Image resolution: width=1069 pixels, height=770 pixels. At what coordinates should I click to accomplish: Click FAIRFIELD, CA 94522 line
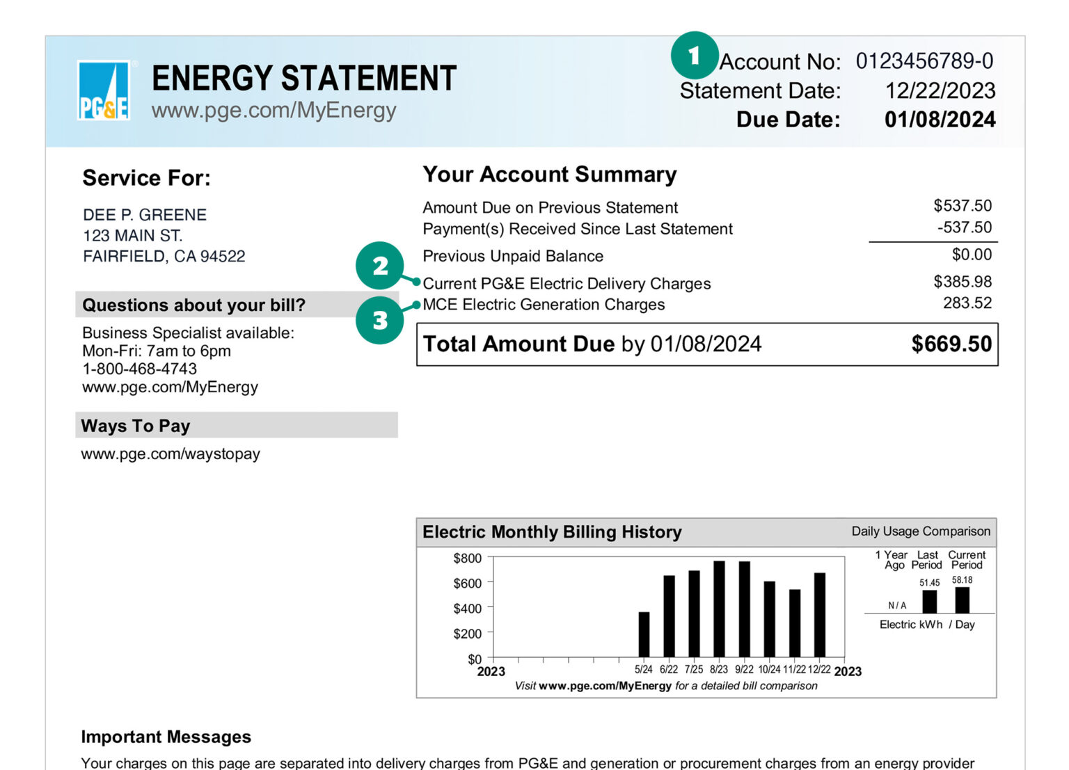click(x=164, y=257)
